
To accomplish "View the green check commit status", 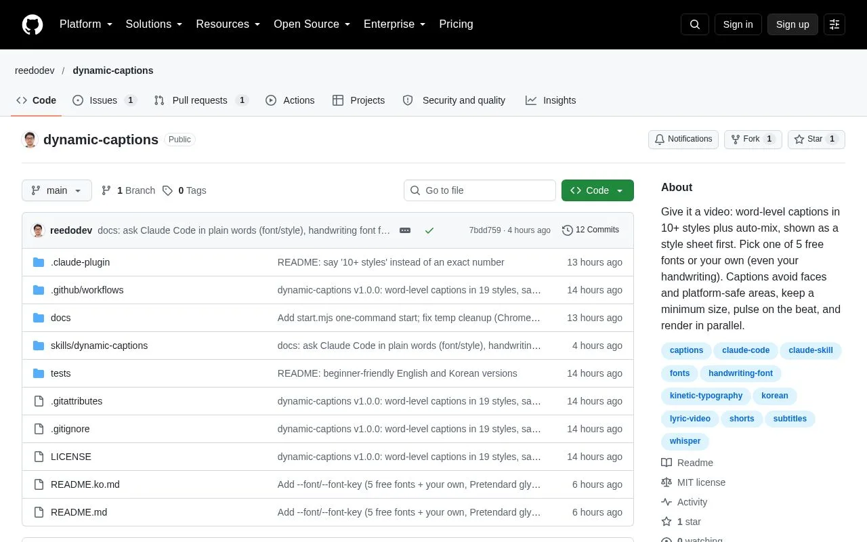I will pyautogui.click(x=429, y=230).
